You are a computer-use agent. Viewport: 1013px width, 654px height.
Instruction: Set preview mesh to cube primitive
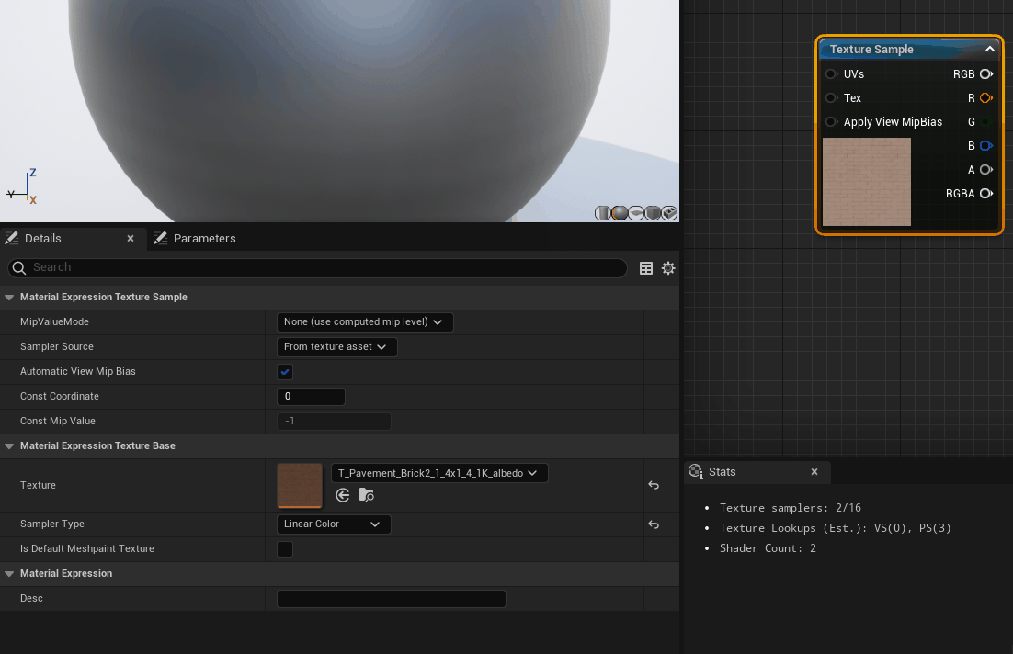[653, 213]
